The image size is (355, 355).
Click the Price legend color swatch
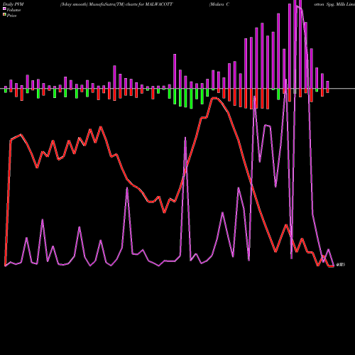(x=4, y=15)
